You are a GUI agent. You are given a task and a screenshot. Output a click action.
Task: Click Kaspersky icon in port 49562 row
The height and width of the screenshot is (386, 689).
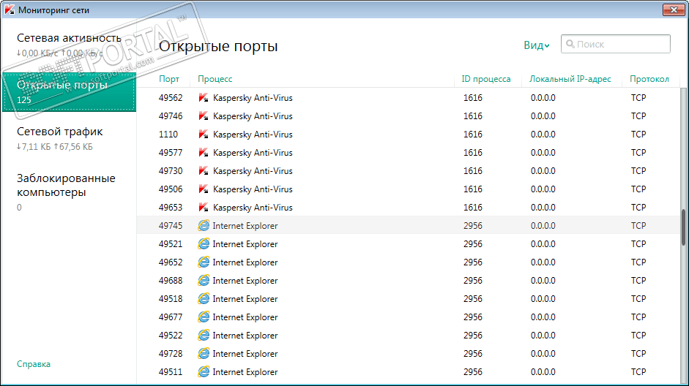pos(204,98)
